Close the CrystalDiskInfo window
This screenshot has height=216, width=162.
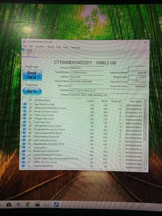point(145,42)
